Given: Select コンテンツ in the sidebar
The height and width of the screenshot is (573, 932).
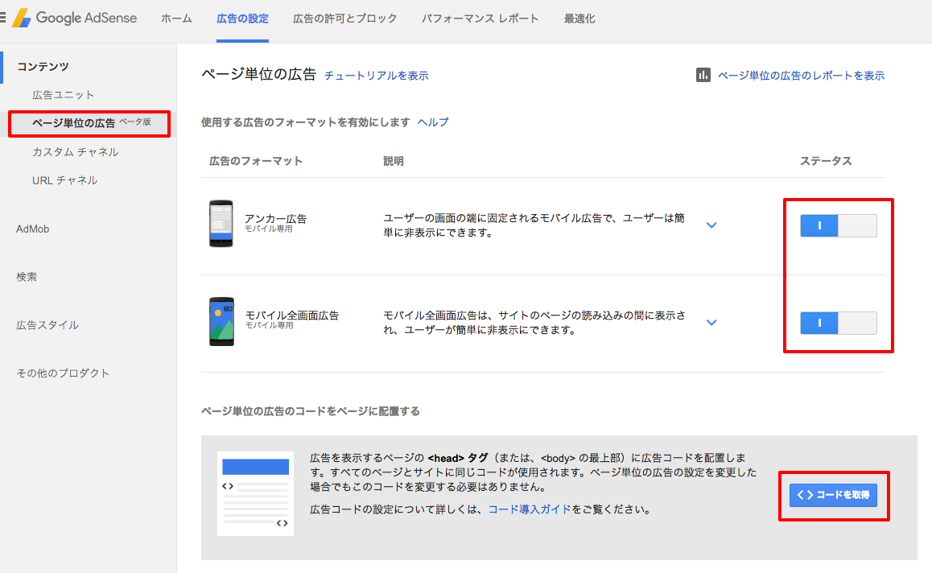Looking at the screenshot, I should click(43, 67).
